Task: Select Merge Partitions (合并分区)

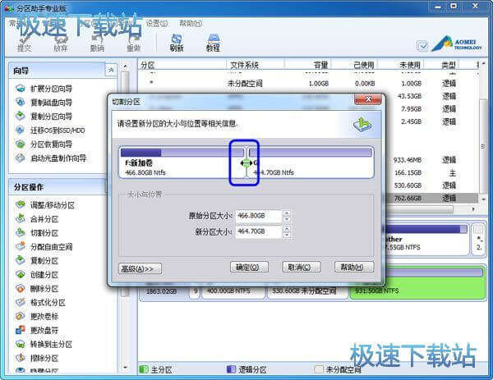Action: pos(37,219)
